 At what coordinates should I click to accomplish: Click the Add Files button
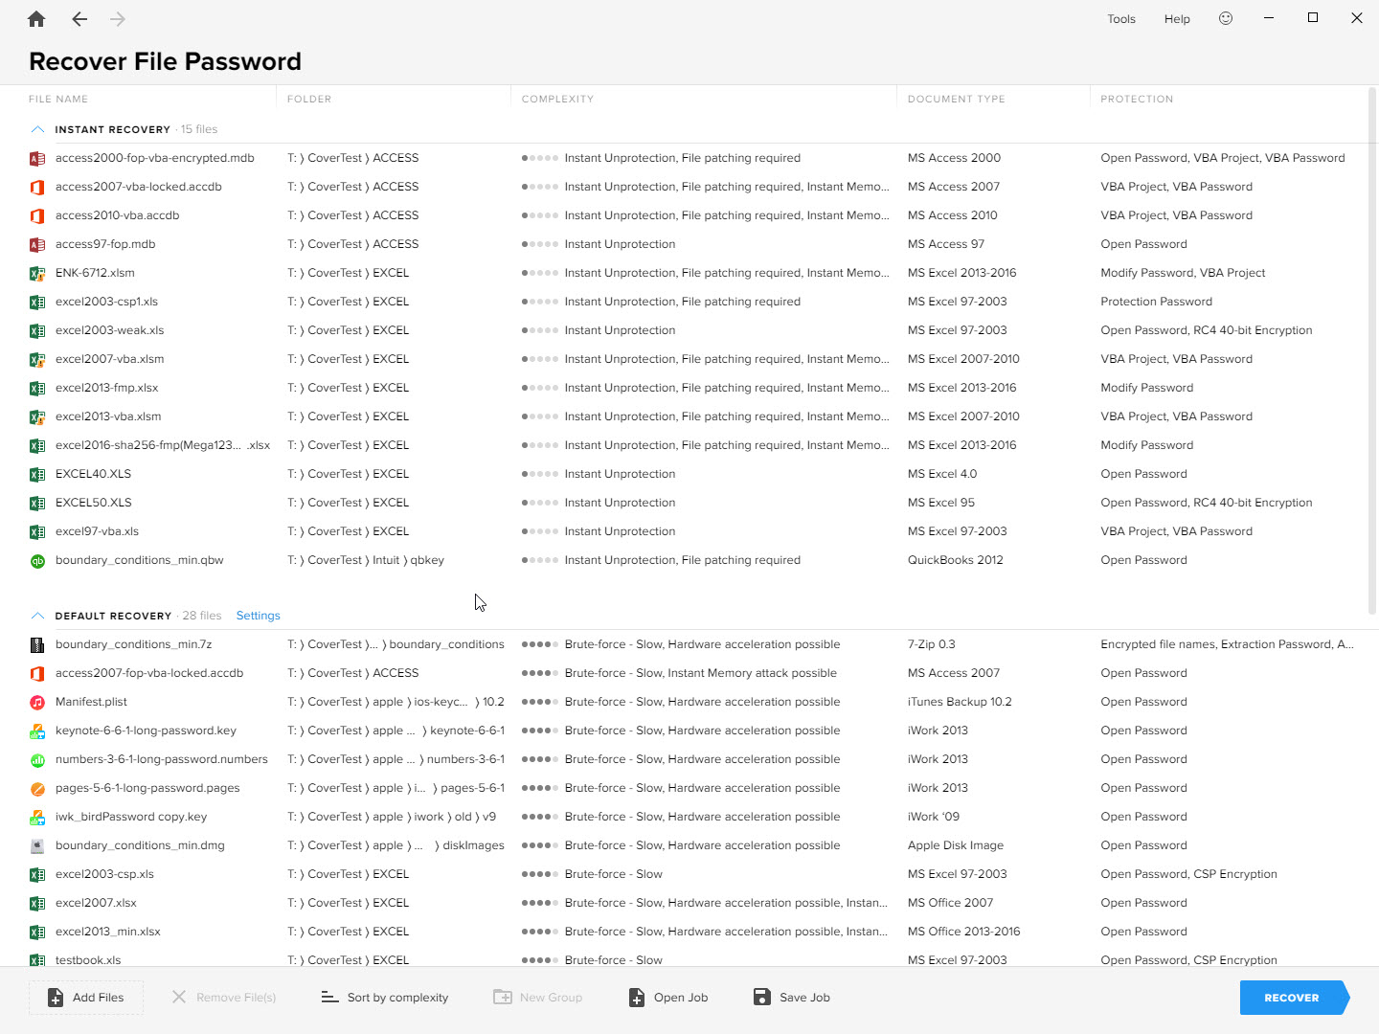[86, 998]
